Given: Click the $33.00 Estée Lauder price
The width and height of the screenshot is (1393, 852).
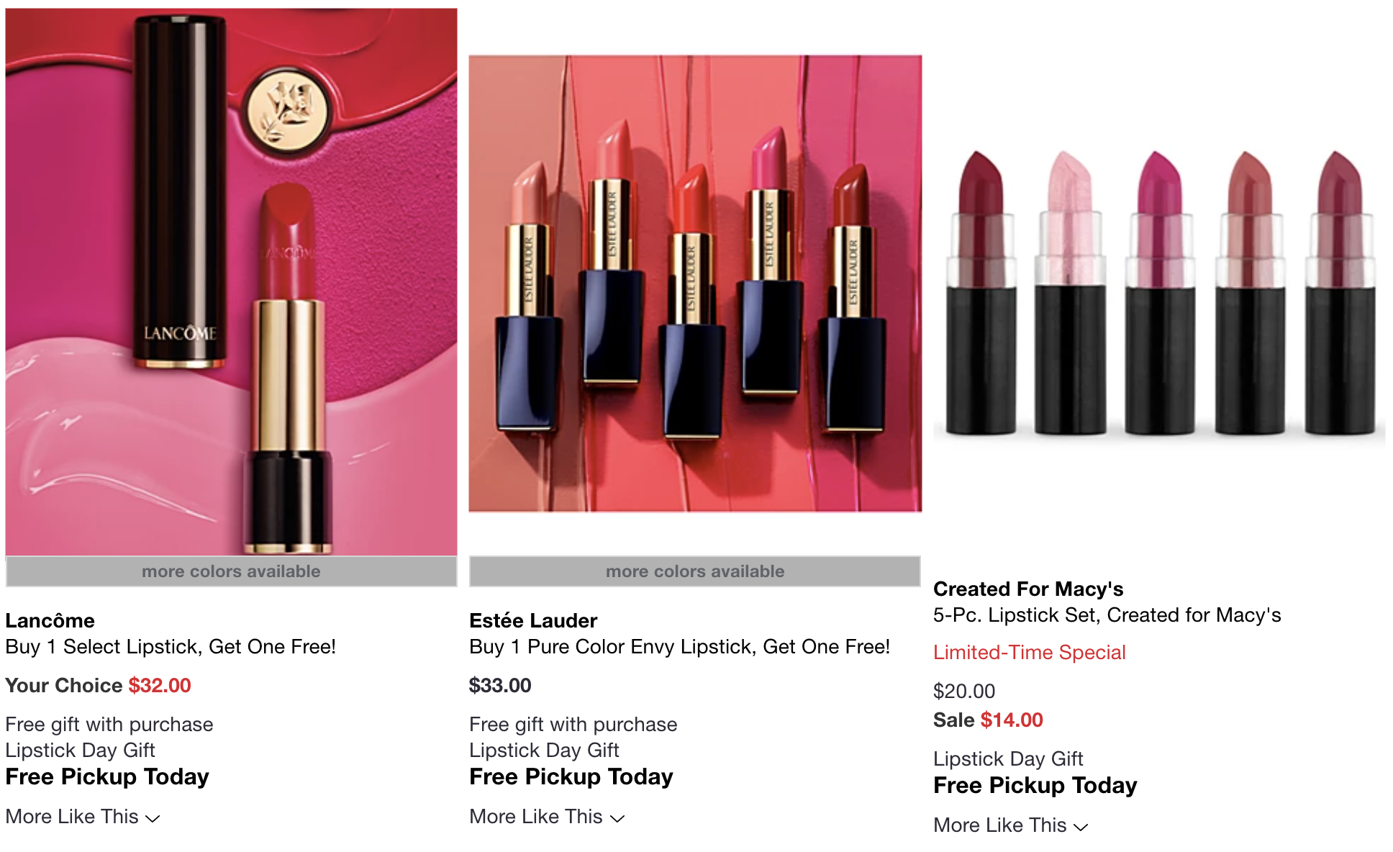Looking at the screenshot, I should point(500,685).
